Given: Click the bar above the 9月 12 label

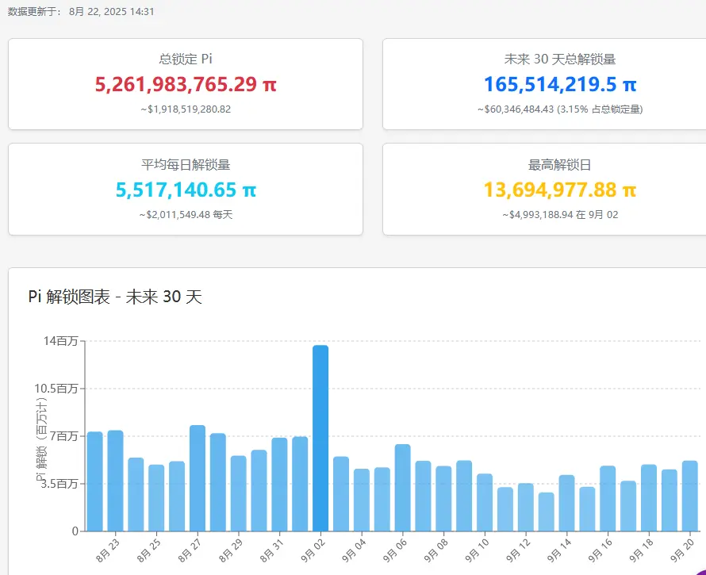Looking at the screenshot, I should pos(525,508).
